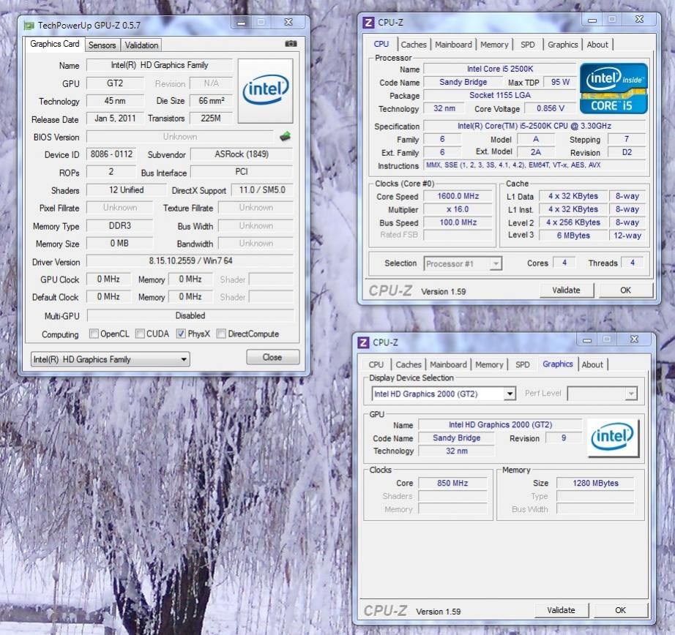The height and width of the screenshot is (635, 675).
Task: Click OK in the top CPU-Z window
Action: (625, 290)
